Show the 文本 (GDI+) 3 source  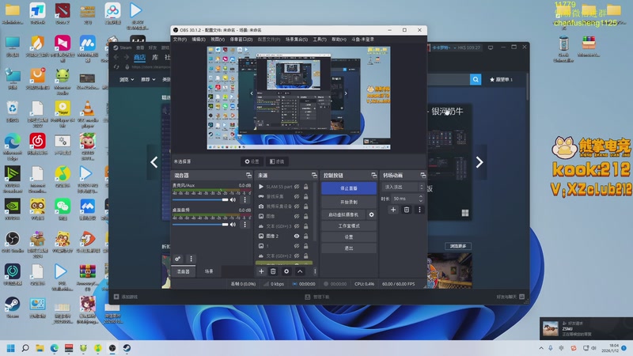(x=297, y=226)
